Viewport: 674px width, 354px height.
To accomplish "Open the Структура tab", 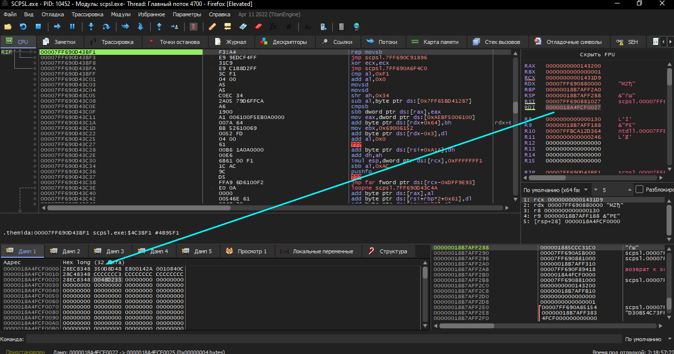I will [x=388, y=251].
